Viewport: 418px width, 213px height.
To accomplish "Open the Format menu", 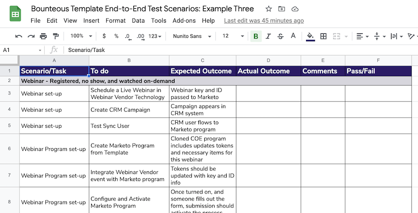I will point(116,21).
